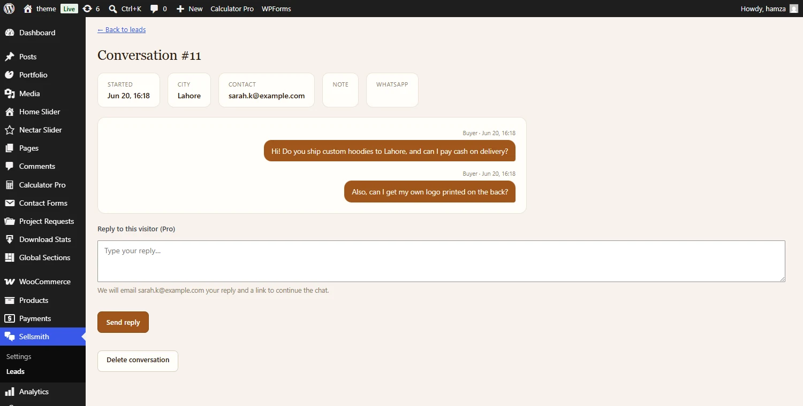Click the Note card
The height and width of the screenshot is (406, 803).
(340, 90)
